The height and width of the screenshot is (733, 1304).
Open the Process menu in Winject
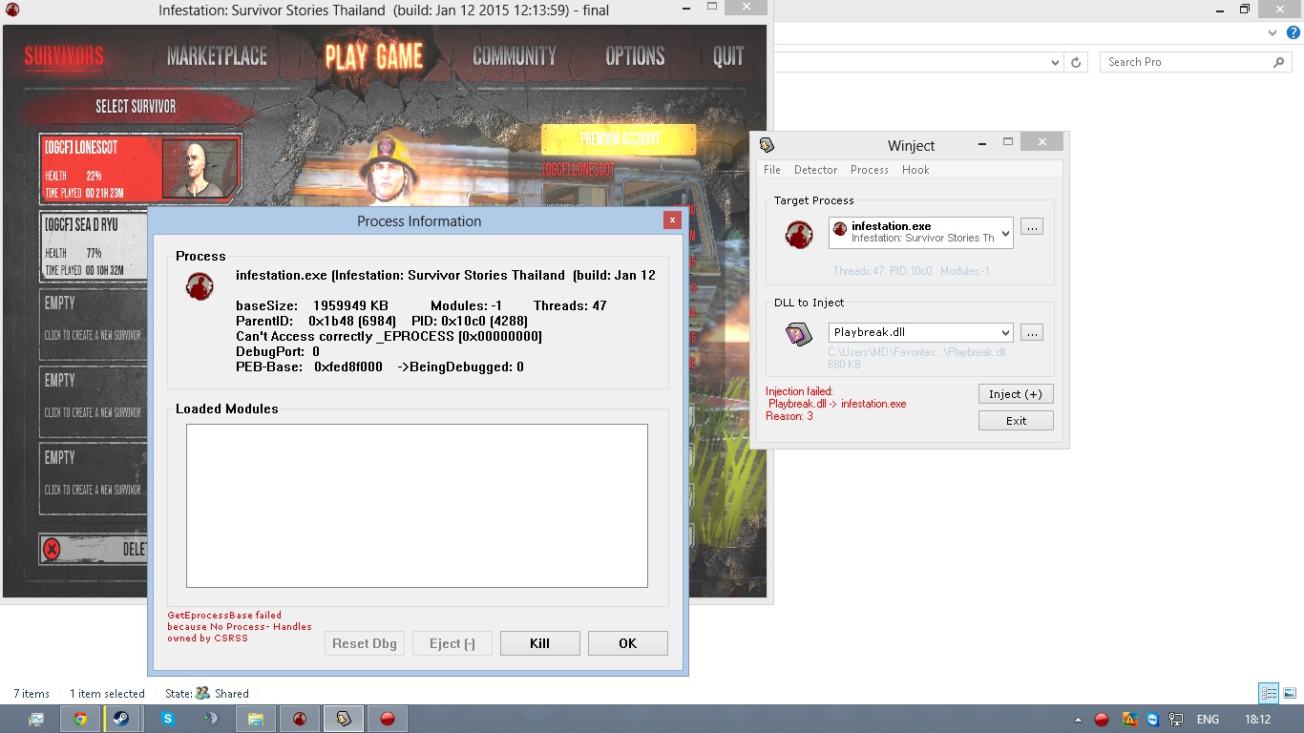pos(869,170)
